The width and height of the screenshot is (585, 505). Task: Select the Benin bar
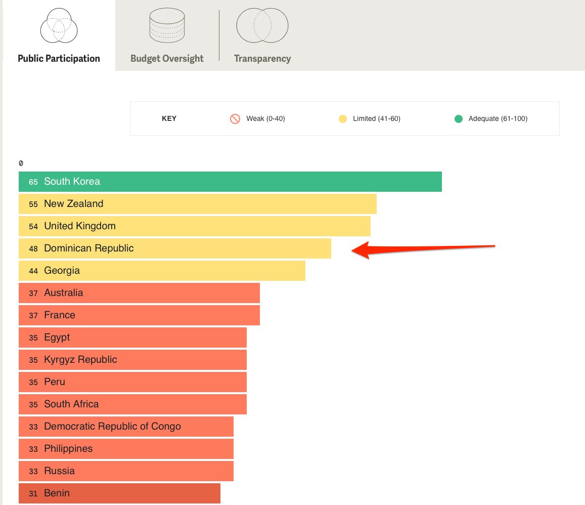pos(119,493)
